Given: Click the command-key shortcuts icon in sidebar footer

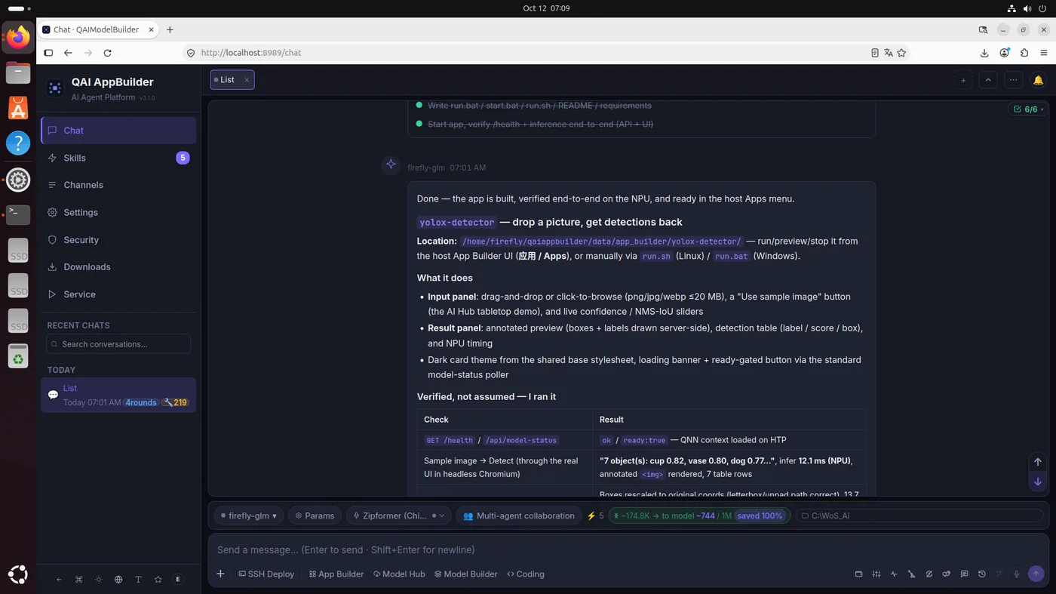Looking at the screenshot, I should (x=79, y=580).
